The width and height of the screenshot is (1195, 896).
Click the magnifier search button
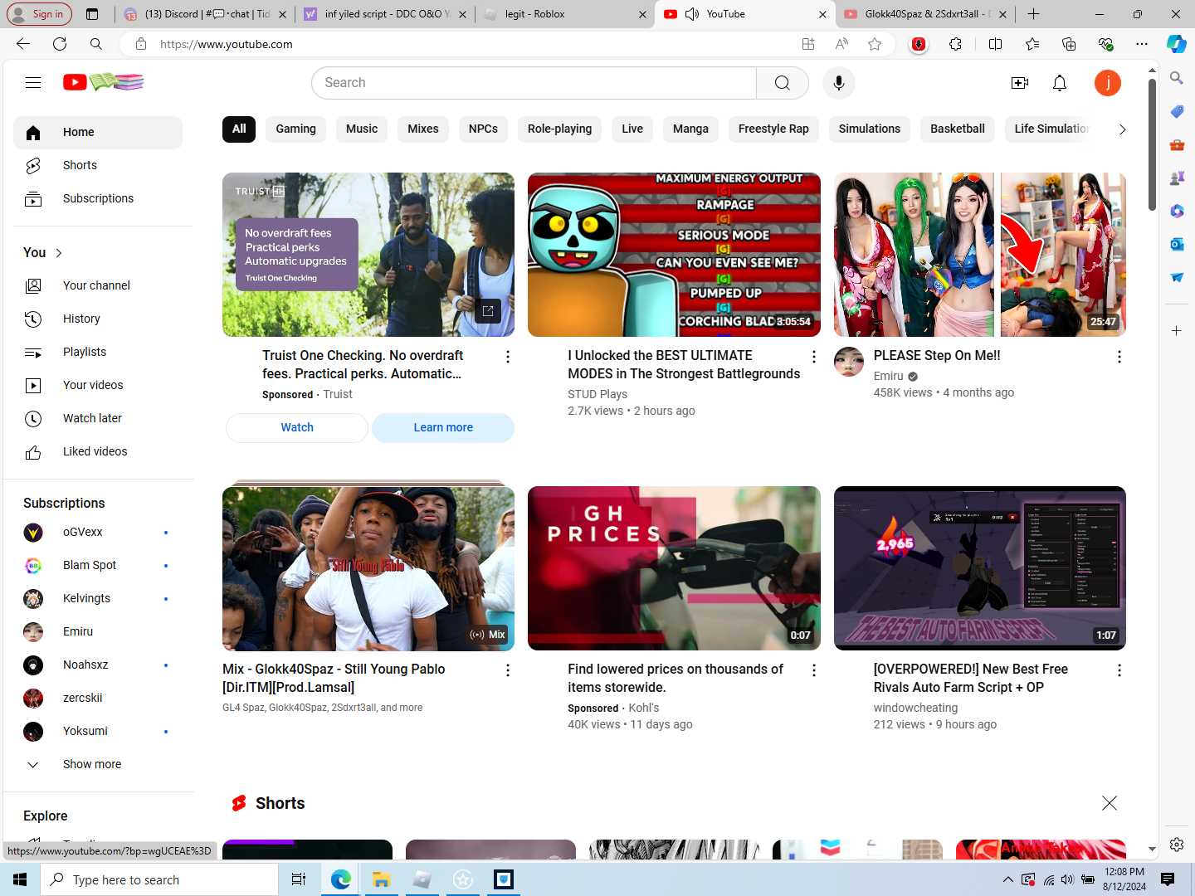[783, 83]
